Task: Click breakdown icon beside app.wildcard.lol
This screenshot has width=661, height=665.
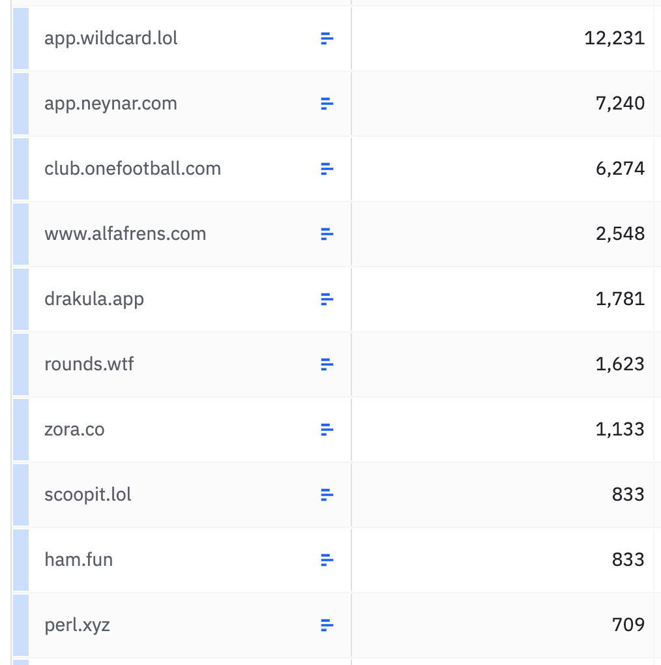Action: coord(327,38)
